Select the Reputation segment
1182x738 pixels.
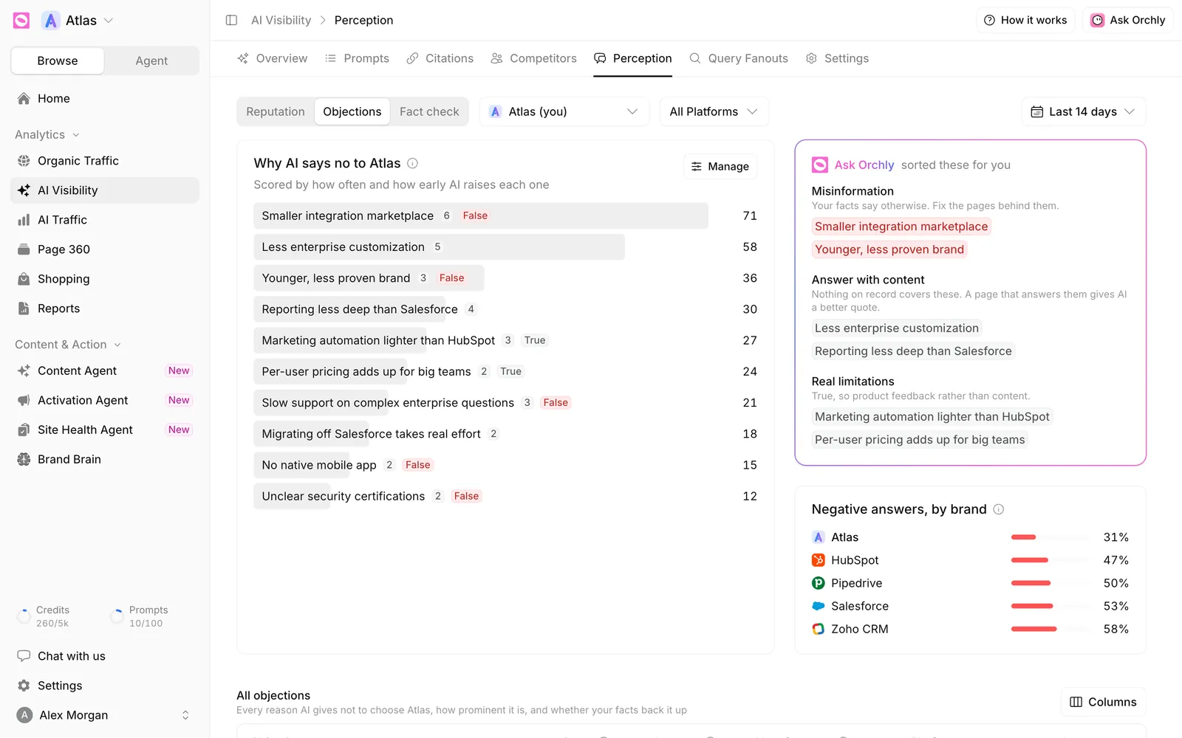[276, 111]
